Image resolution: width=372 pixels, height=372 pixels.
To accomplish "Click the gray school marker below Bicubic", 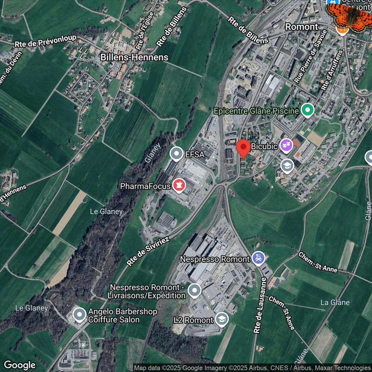I will pos(287,166).
